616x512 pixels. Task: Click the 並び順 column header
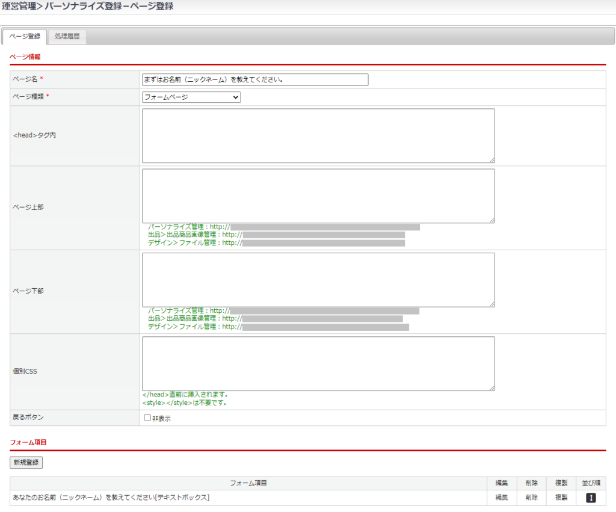point(591,483)
